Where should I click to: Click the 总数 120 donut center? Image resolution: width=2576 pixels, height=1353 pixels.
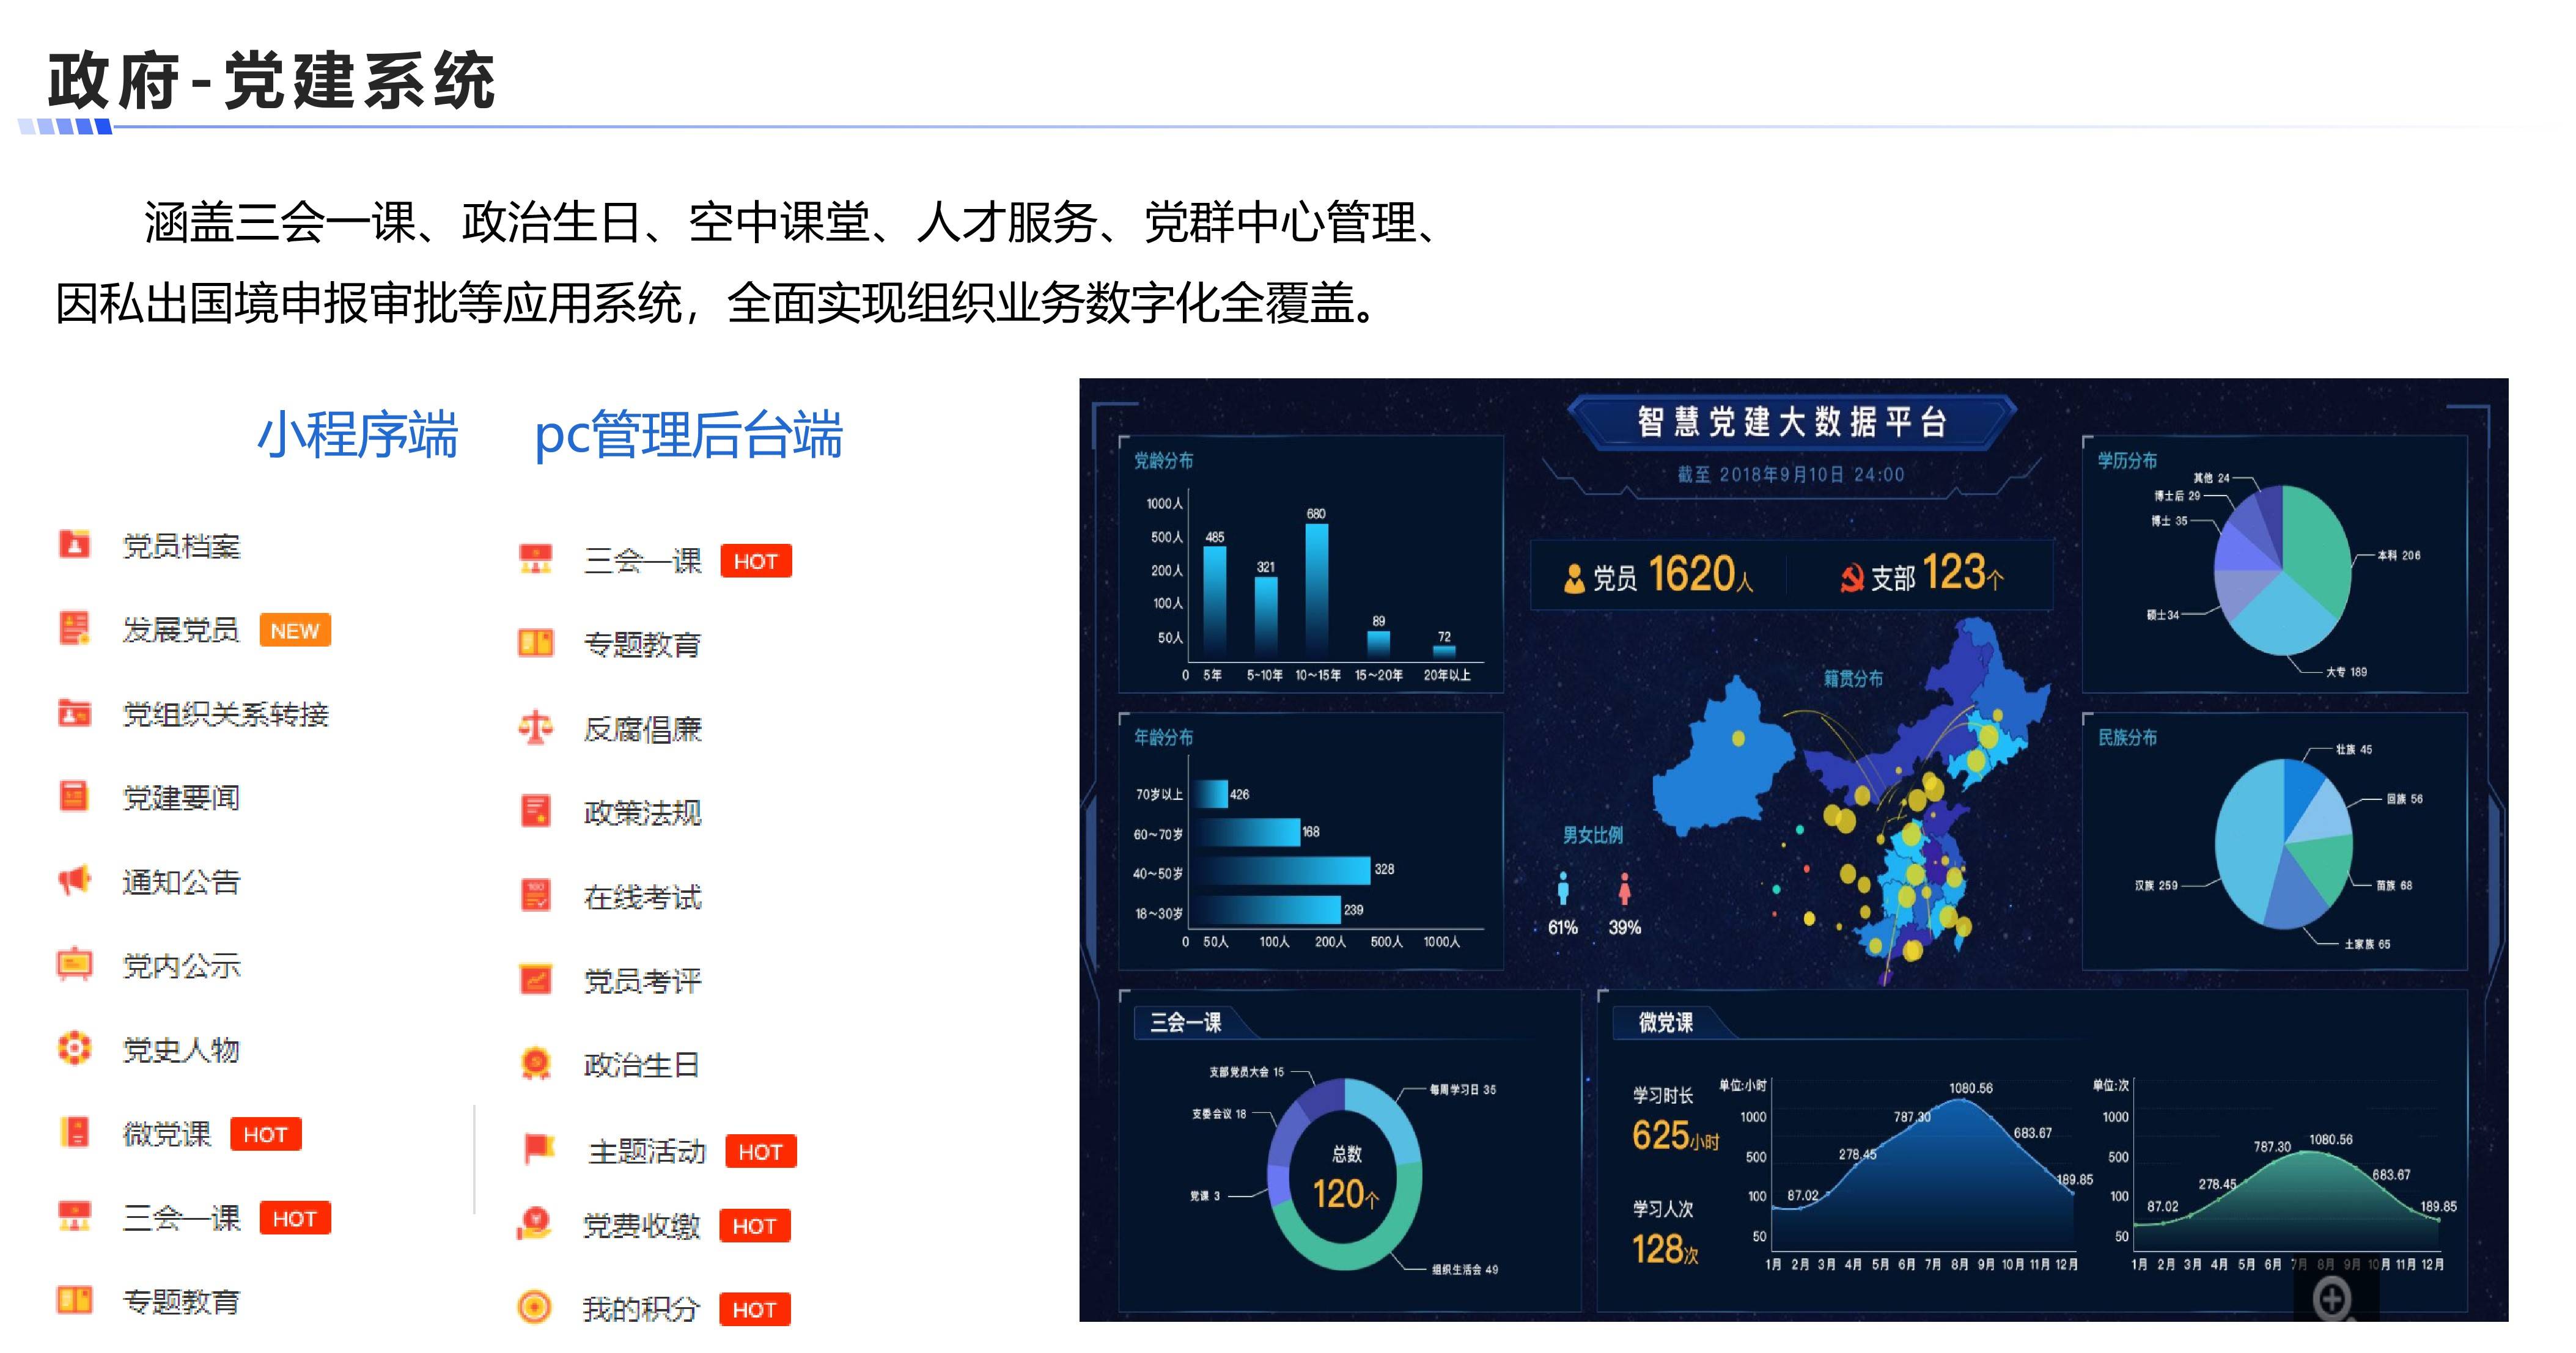[x=1346, y=1177]
